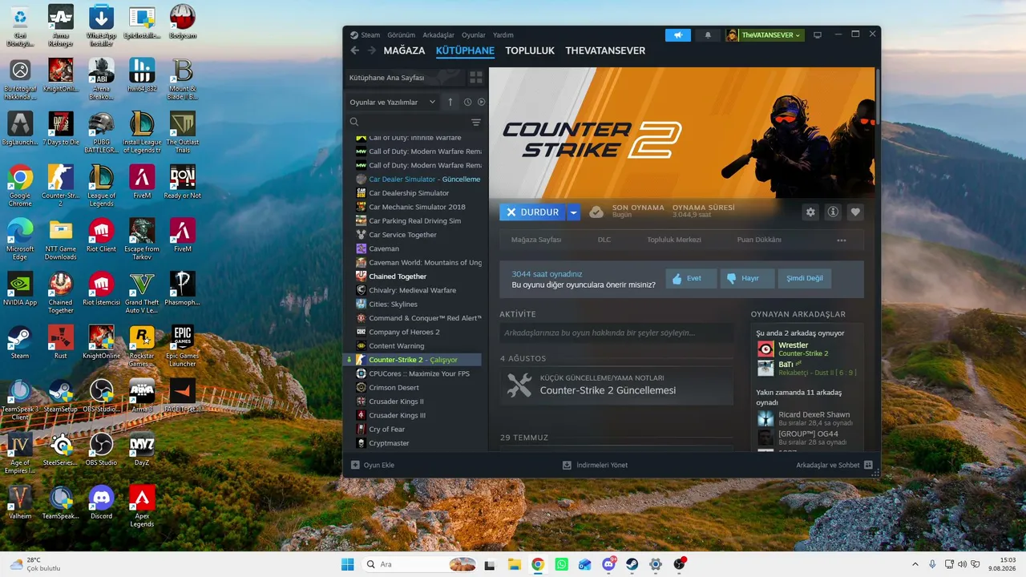1026x577 pixels.
Task: Show hidden system tray icons chevron
Action: point(915,564)
